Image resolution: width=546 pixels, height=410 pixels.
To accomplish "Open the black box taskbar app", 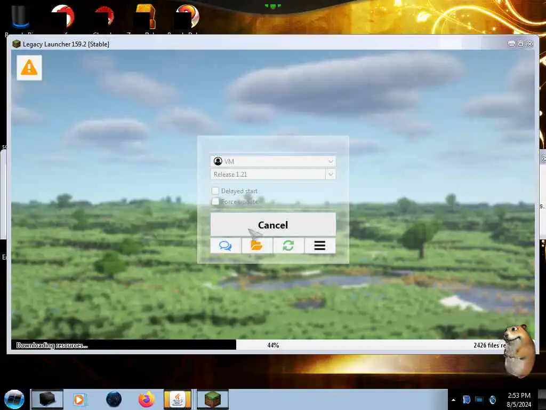I will (47, 399).
